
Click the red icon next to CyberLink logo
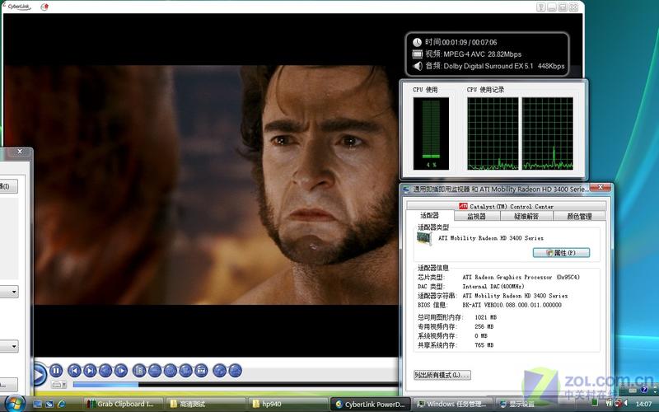click(44, 7)
